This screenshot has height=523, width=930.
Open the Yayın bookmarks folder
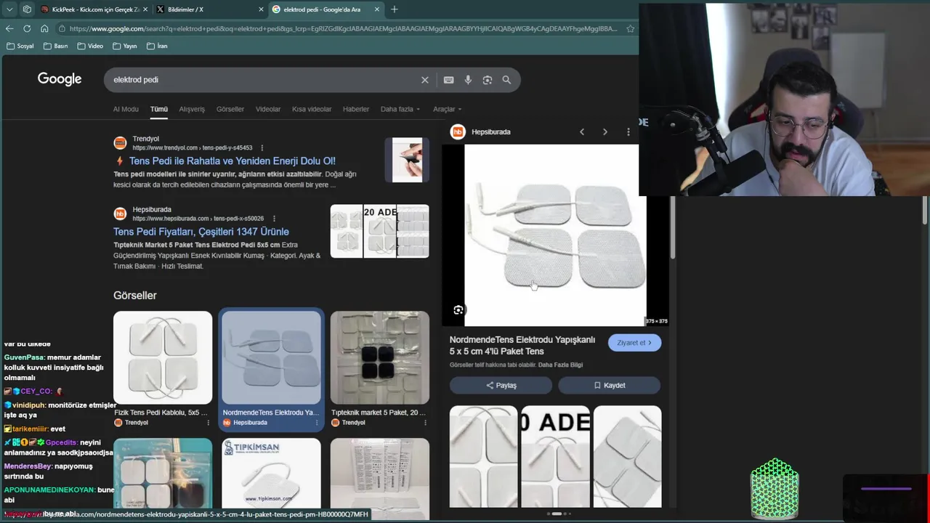point(125,46)
